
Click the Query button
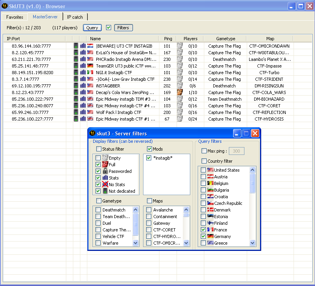click(92, 28)
